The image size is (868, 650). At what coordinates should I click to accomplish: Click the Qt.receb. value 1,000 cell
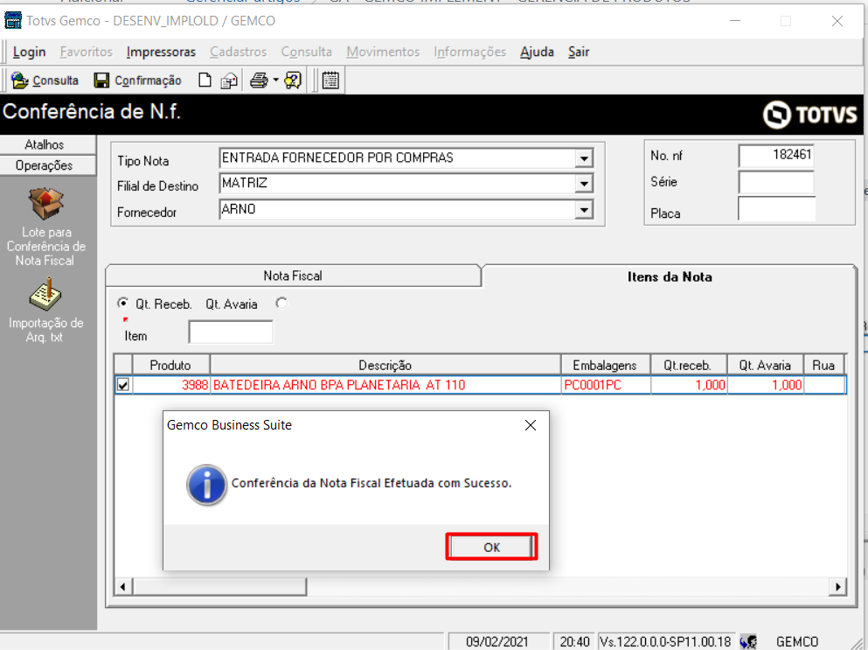pyautogui.click(x=689, y=385)
